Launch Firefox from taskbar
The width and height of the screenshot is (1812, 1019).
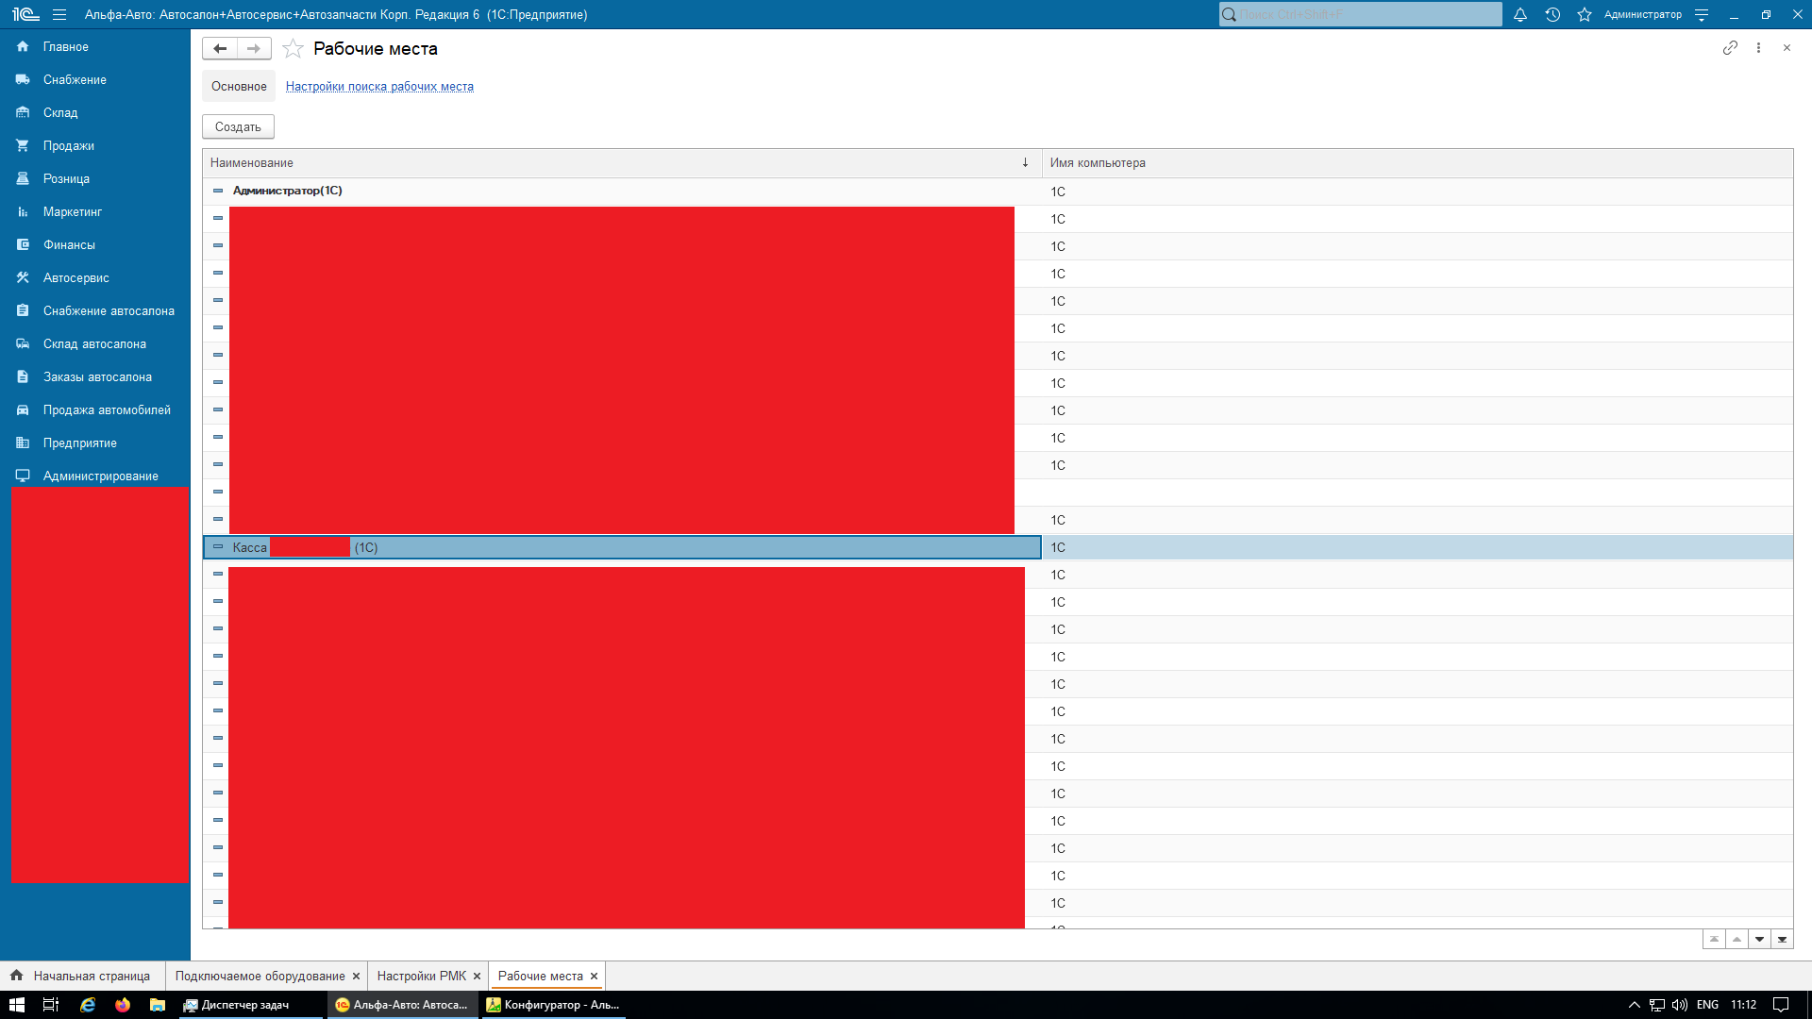pos(123,1005)
